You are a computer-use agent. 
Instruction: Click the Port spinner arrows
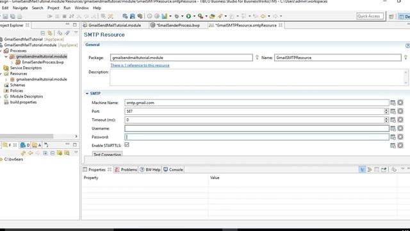tap(386, 111)
